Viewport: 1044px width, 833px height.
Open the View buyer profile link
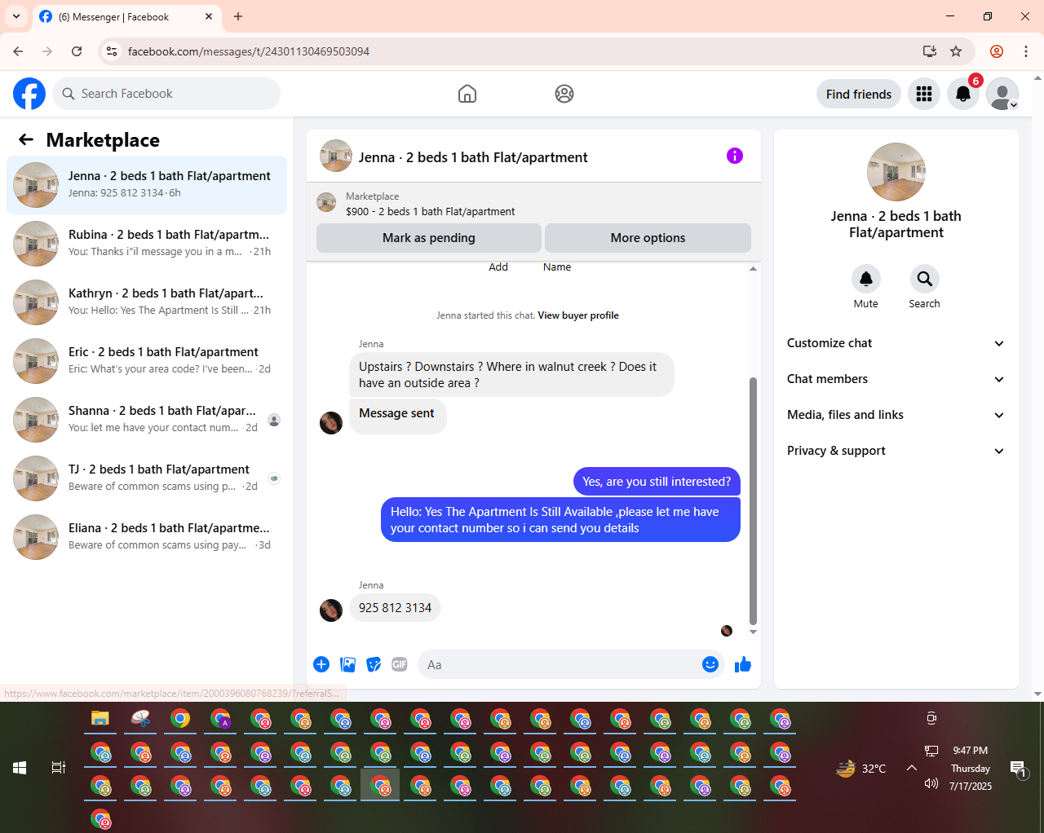578,315
